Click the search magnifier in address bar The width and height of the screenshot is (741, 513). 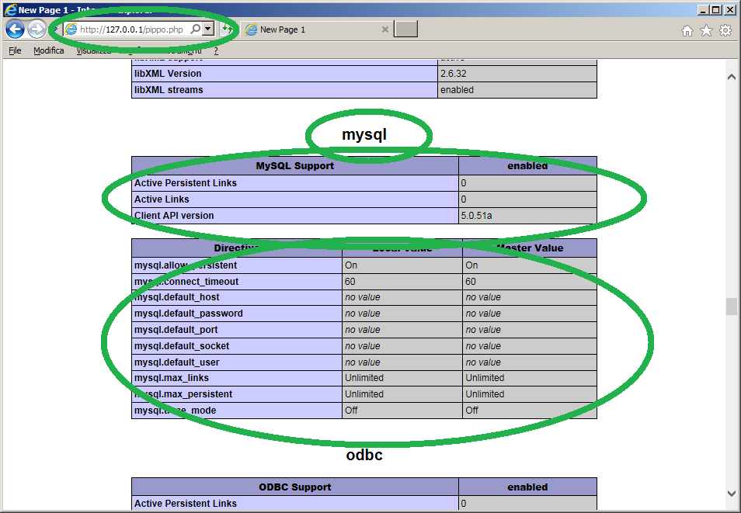coord(196,29)
